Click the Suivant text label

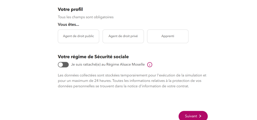(191, 116)
